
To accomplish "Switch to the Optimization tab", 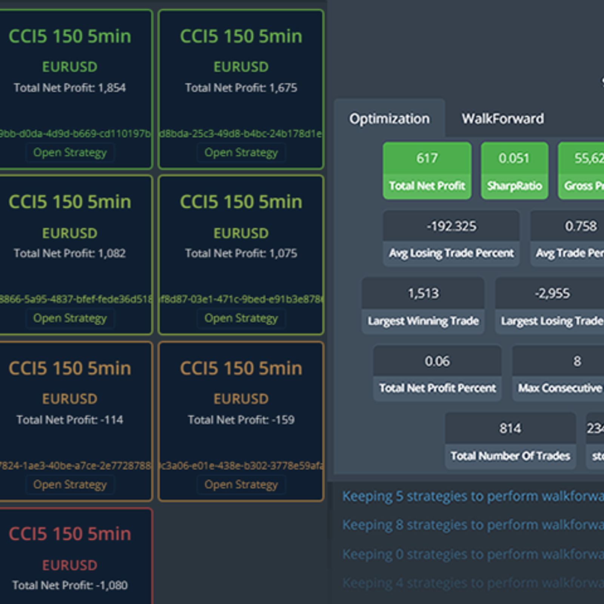I will (x=389, y=119).
